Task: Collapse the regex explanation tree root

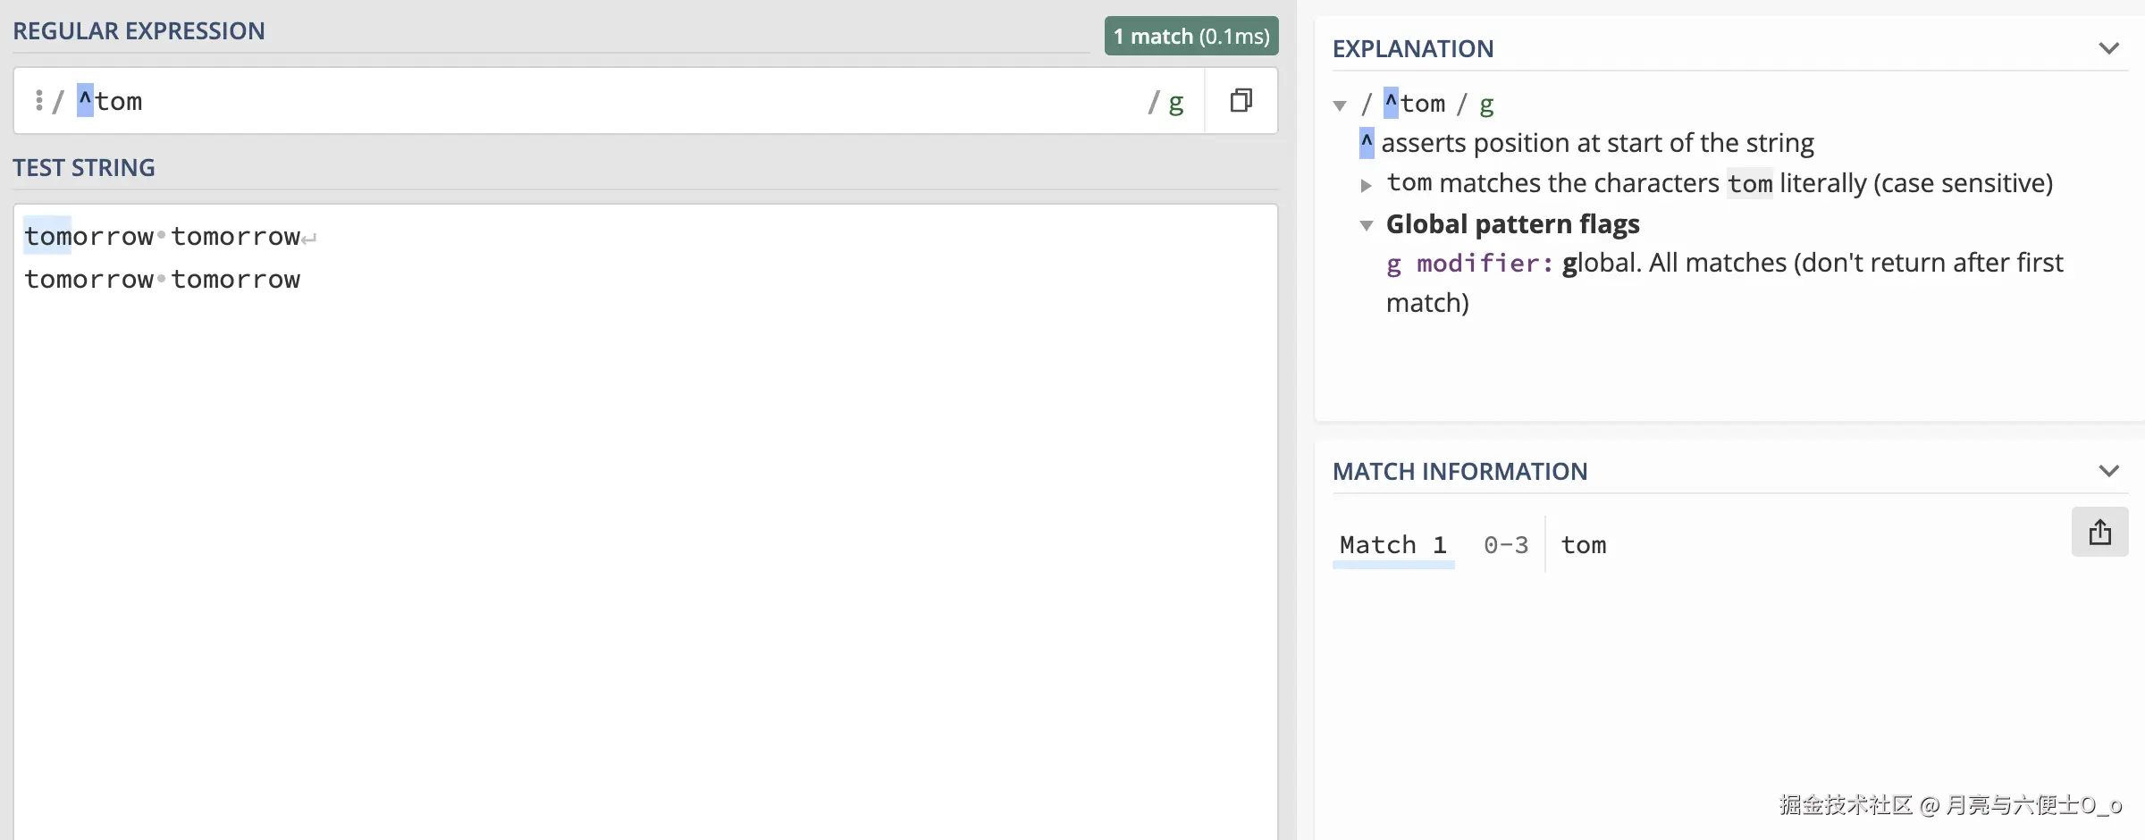Action: pos(1340,105)
